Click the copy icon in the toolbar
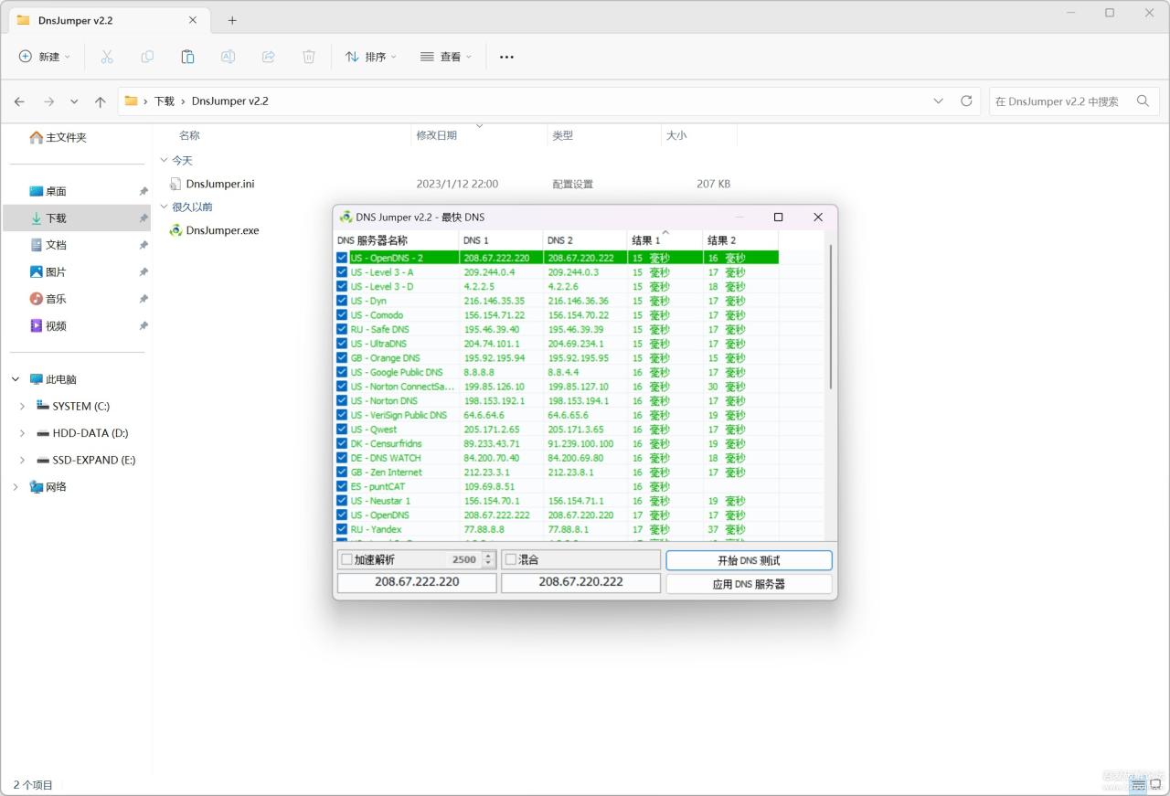The image size is (1170, 796). pyautogui.click(x=147, y=56)
